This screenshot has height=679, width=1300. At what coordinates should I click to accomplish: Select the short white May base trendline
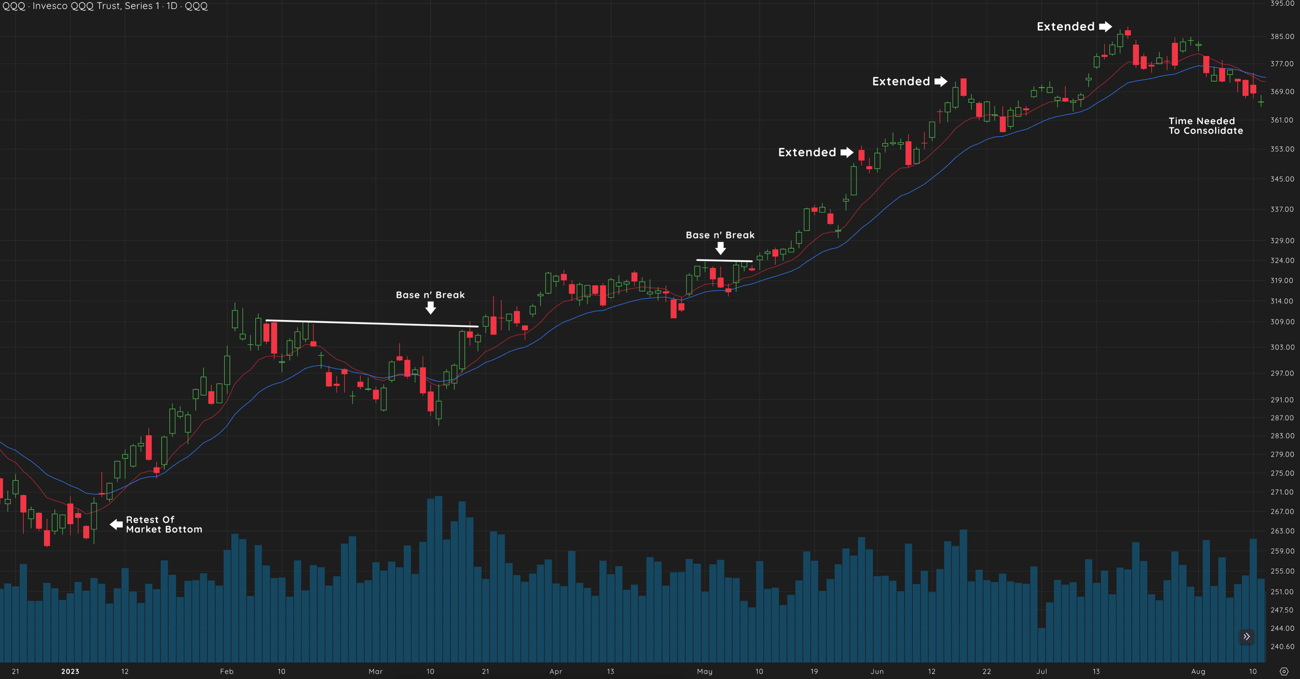(724, 260)
